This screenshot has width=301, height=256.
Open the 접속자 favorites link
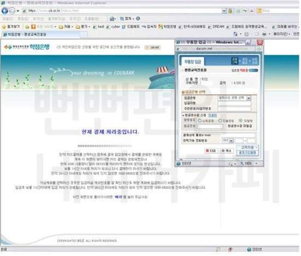click(x=149, y=27)
